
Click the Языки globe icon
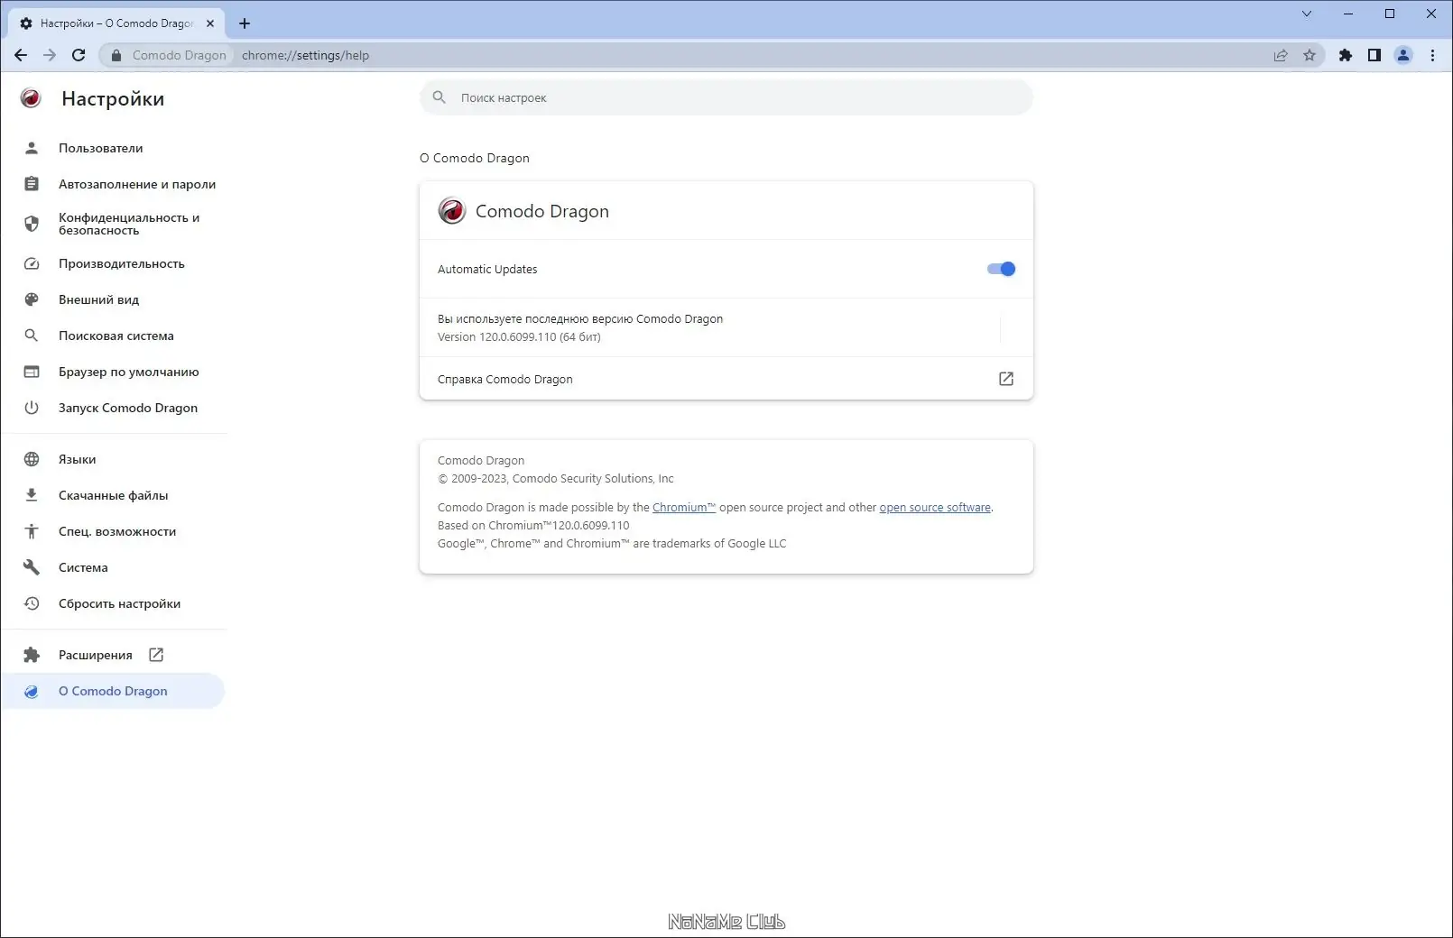pos(32,459)
